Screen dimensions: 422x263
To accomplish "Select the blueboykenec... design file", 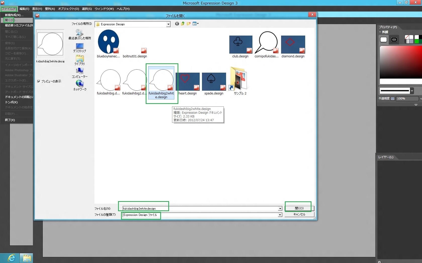I will coord(108,44).
